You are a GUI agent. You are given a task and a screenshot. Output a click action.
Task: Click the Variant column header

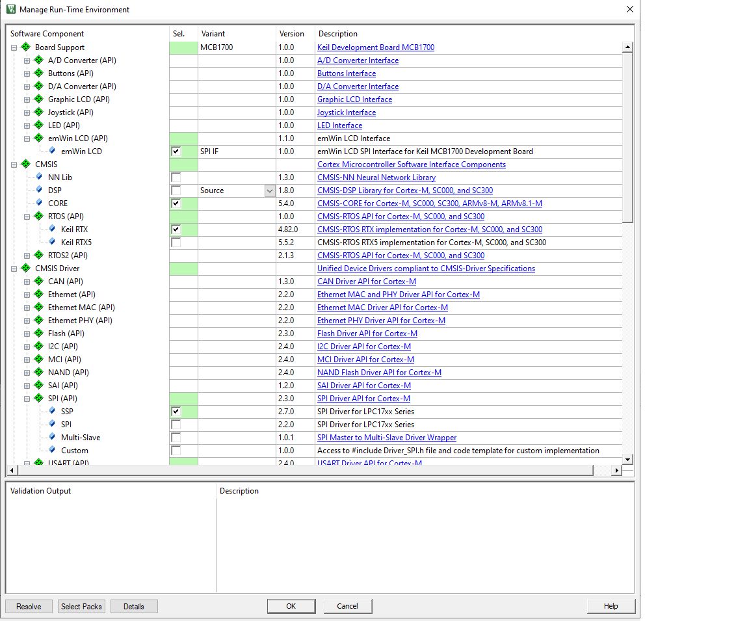(x=213, y=33)
